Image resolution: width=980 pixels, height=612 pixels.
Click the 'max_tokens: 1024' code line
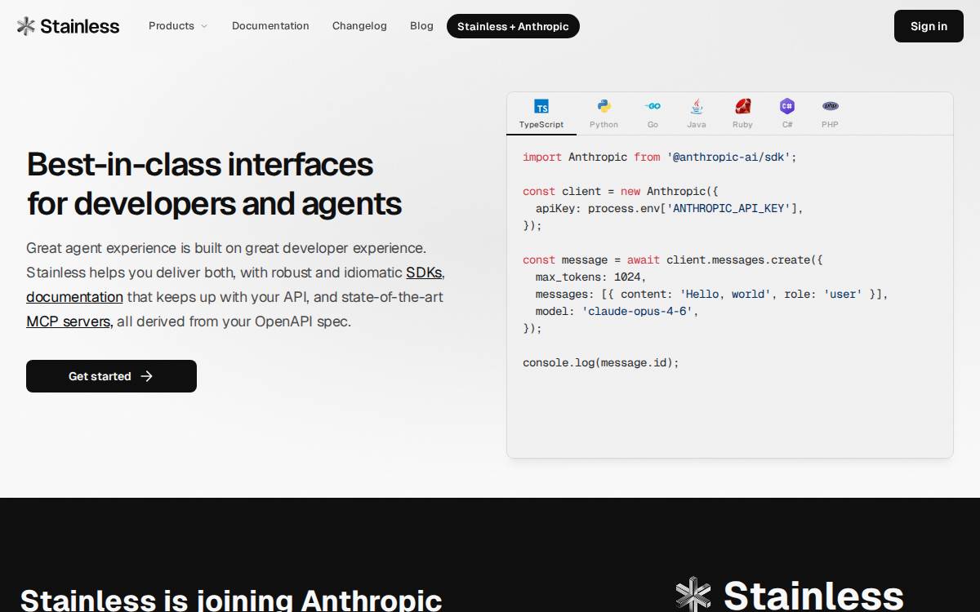pos(591,277)
